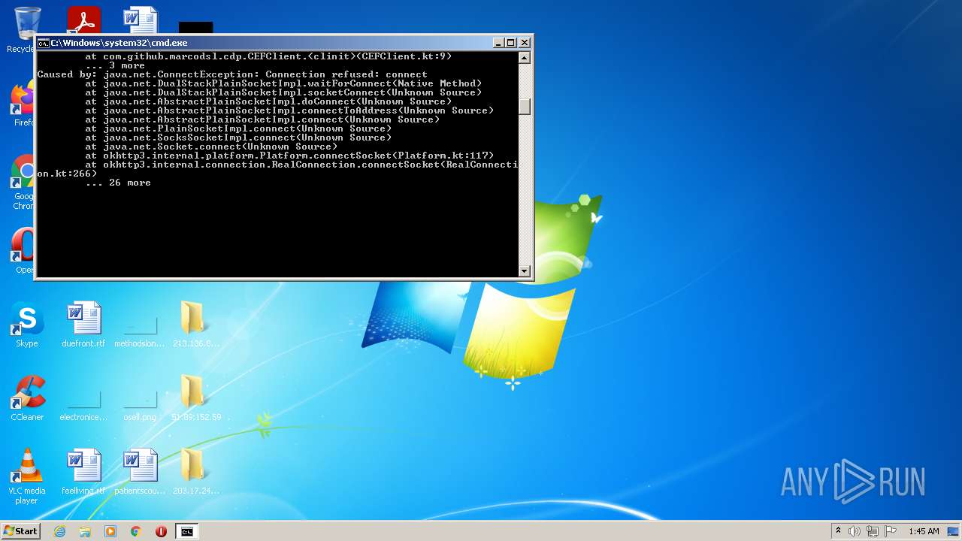Minimize the cmd.exe window
The image size is (962, 541).
coord(498,43)
